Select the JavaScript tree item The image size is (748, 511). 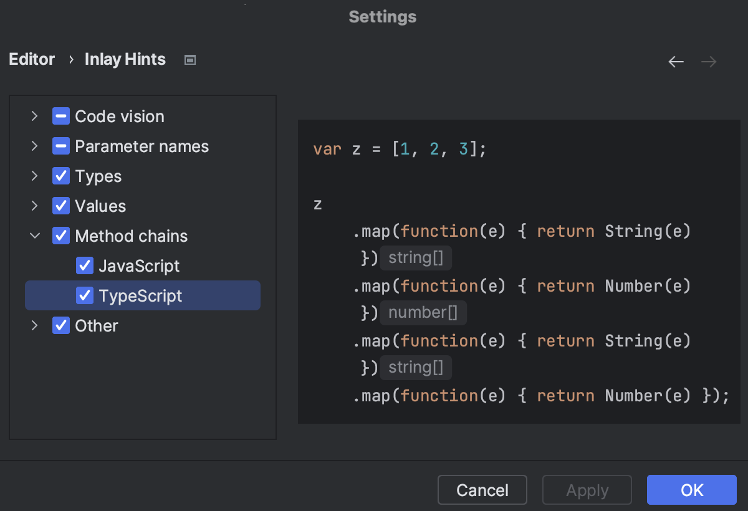tap(140, 265)
